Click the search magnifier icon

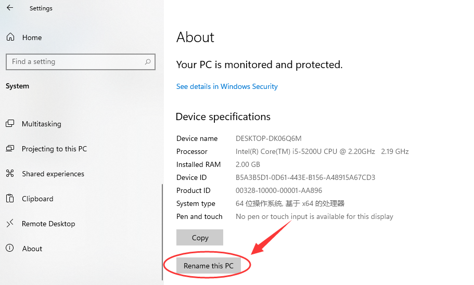[148, 62]
